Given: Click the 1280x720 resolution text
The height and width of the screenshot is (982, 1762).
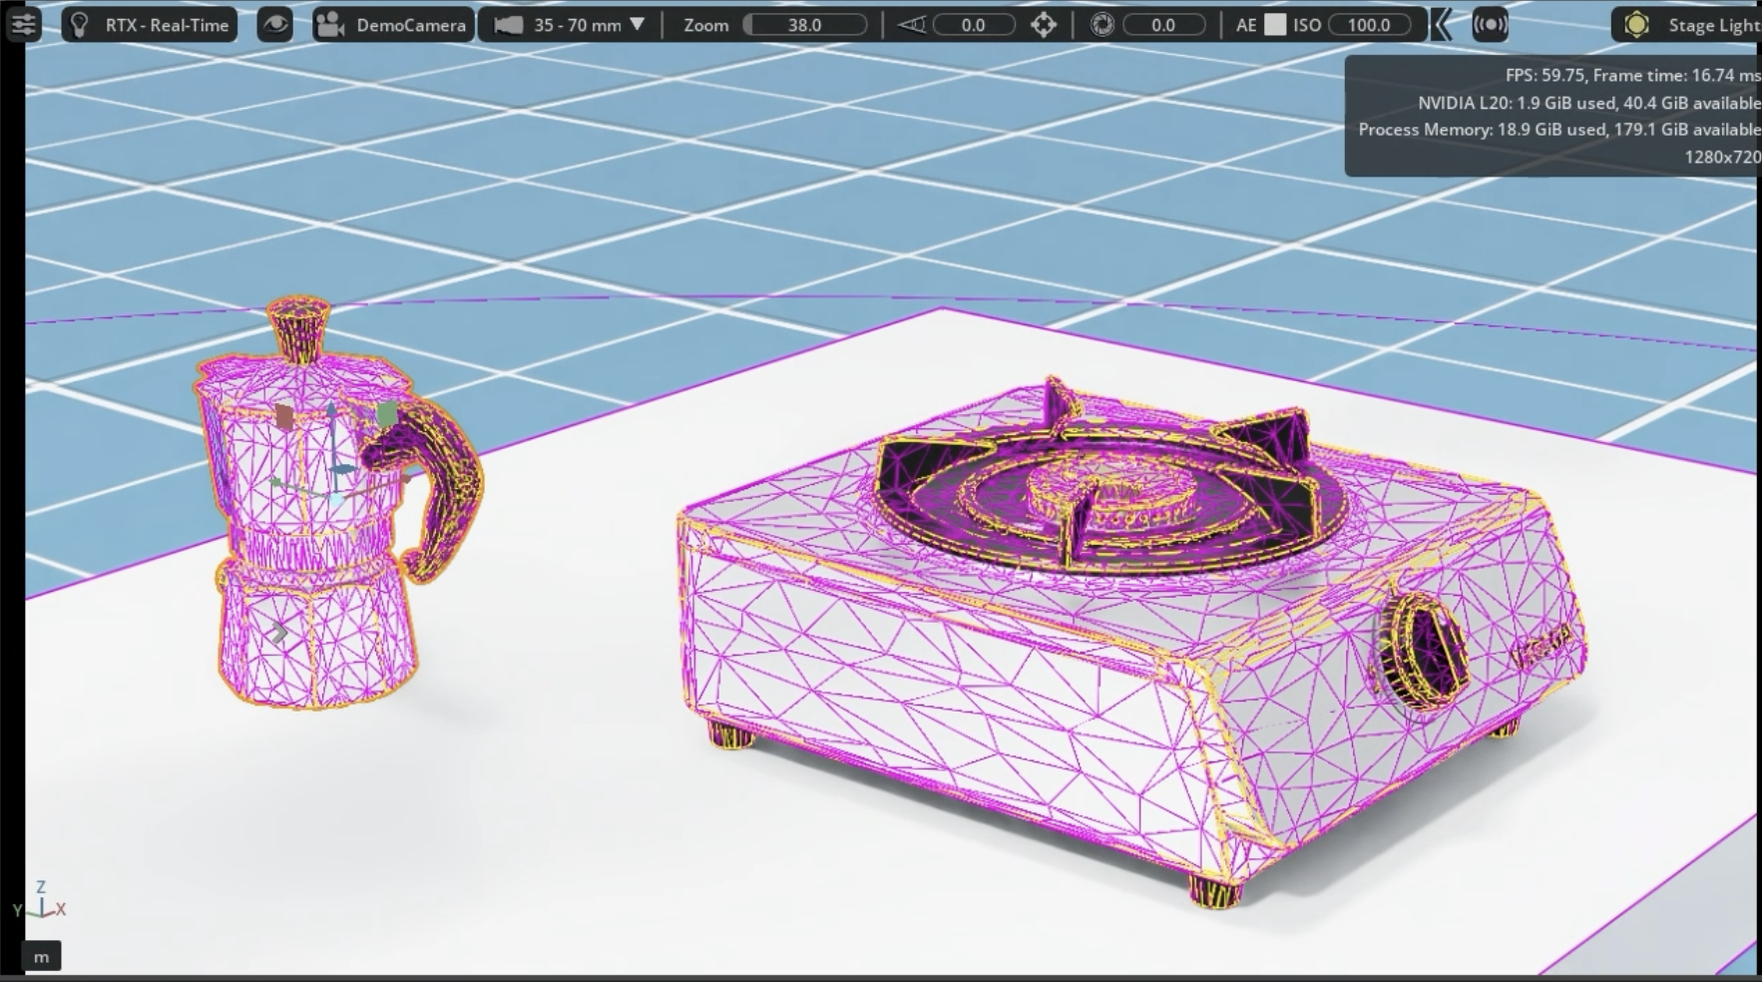Looking at the screenshot, I should click(1722, 157).
